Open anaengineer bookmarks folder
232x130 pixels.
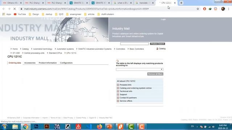point(74,14)
